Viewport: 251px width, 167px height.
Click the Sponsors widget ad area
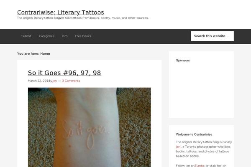click(201, 89)
